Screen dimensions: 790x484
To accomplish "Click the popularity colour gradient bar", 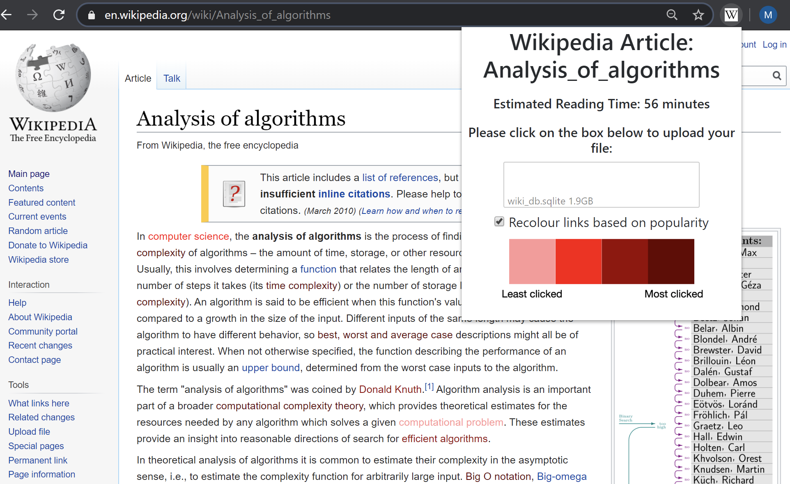I will [601, 261].
